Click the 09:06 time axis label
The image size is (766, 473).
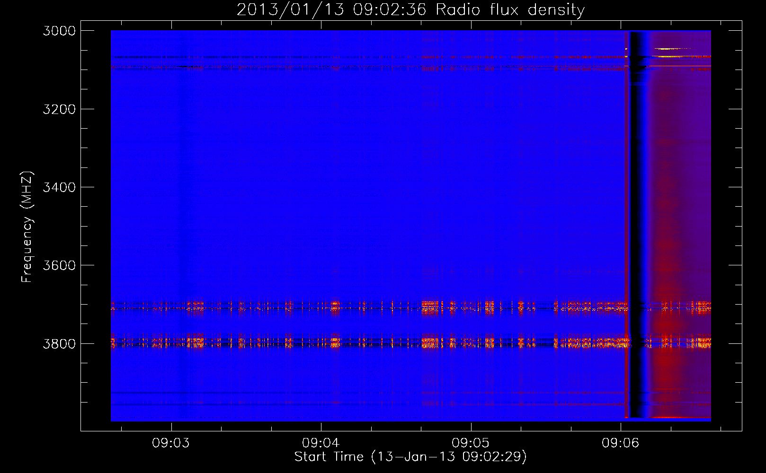pyautogui.click(x=621, y=443)
